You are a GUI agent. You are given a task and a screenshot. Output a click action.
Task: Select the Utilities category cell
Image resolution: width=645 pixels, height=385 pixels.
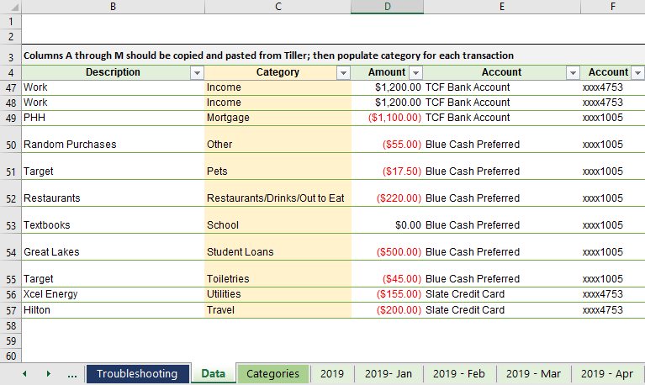[x=278, y=294]
